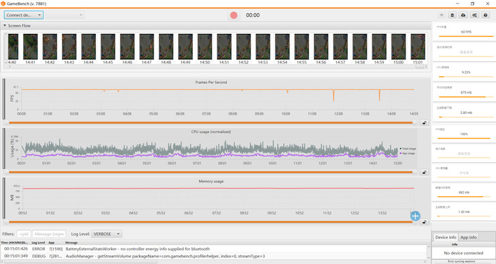Select the 14:53 screen flow thumbnail
Image resolution: width=496 pixels, height=264 pixels.
[x=263, y=47]
